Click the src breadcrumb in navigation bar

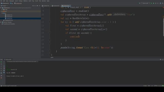12,3
